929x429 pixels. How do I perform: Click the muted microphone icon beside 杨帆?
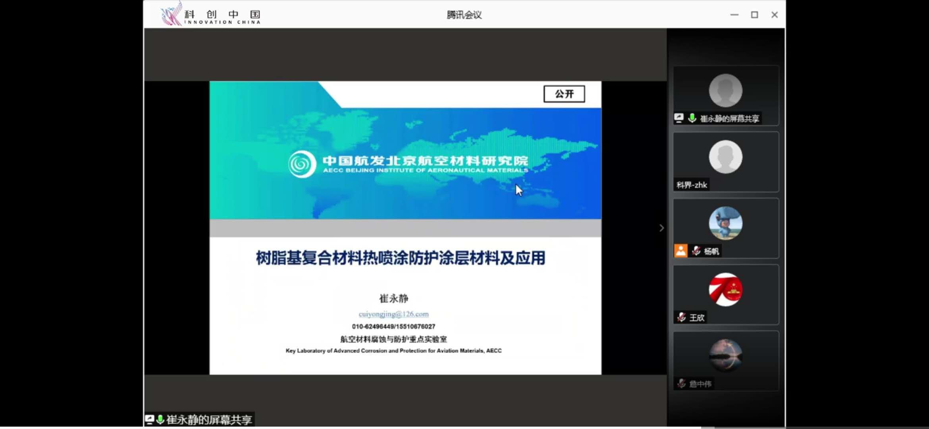coord(696,251)
